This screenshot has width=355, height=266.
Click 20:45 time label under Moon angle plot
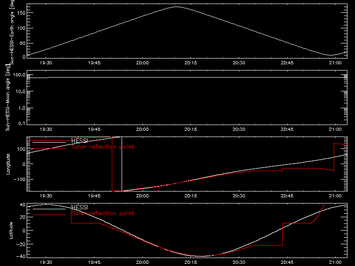[287, 129]
